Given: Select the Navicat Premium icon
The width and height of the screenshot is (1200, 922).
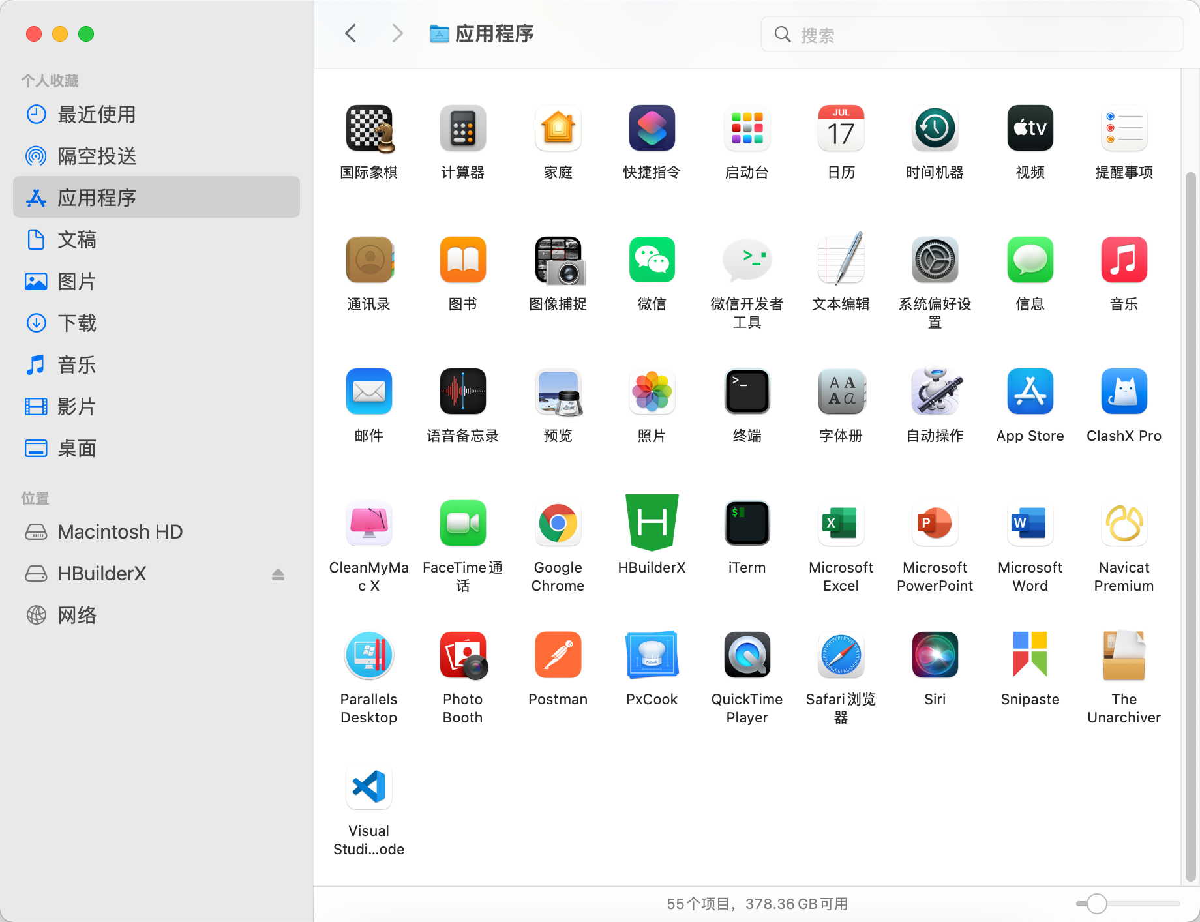Looking at the screenshot, I should tap(1124, 524).
